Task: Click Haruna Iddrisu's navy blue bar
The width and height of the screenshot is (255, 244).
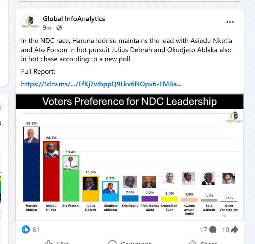Action: click(31, 172)
